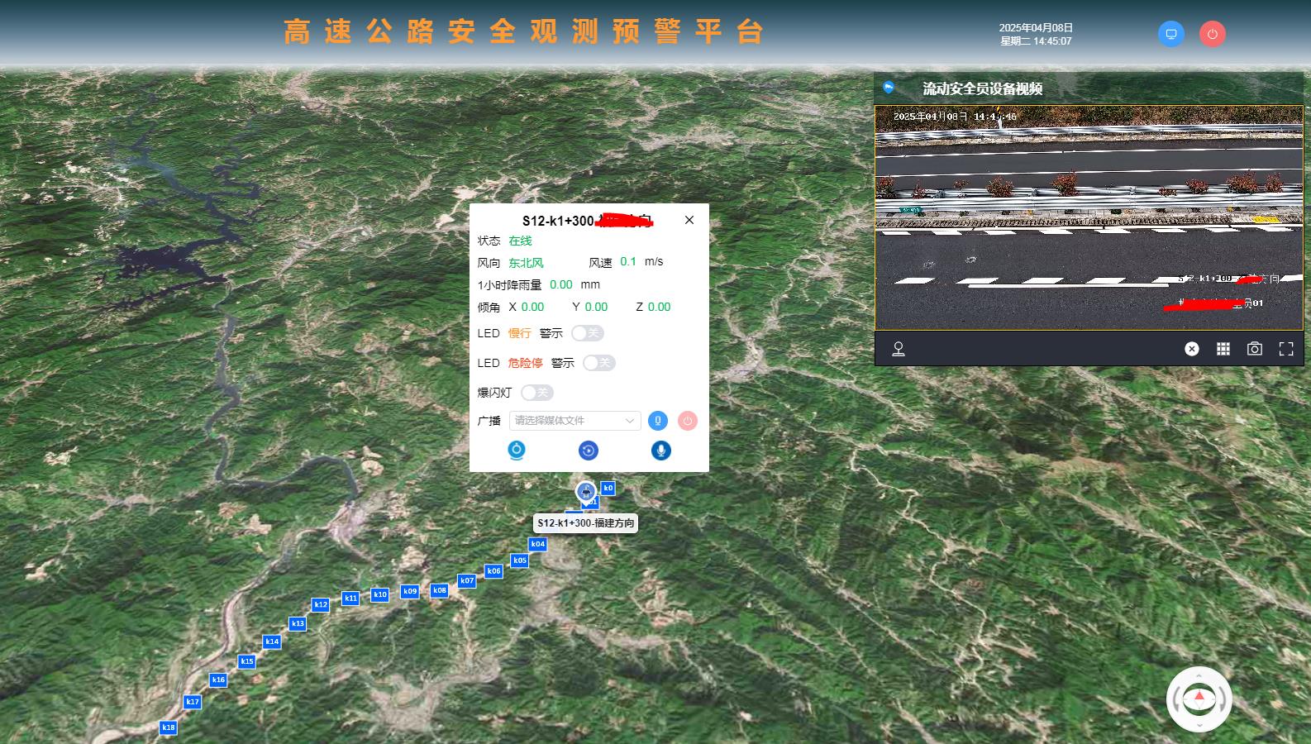Image resolution: width=1311 pixels, height=744 pixels.
Task: Click the k09 mileage marker on map
Action: pos(410,591)
